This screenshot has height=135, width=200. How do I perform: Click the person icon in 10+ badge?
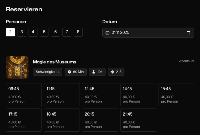(x=94, y=72)
